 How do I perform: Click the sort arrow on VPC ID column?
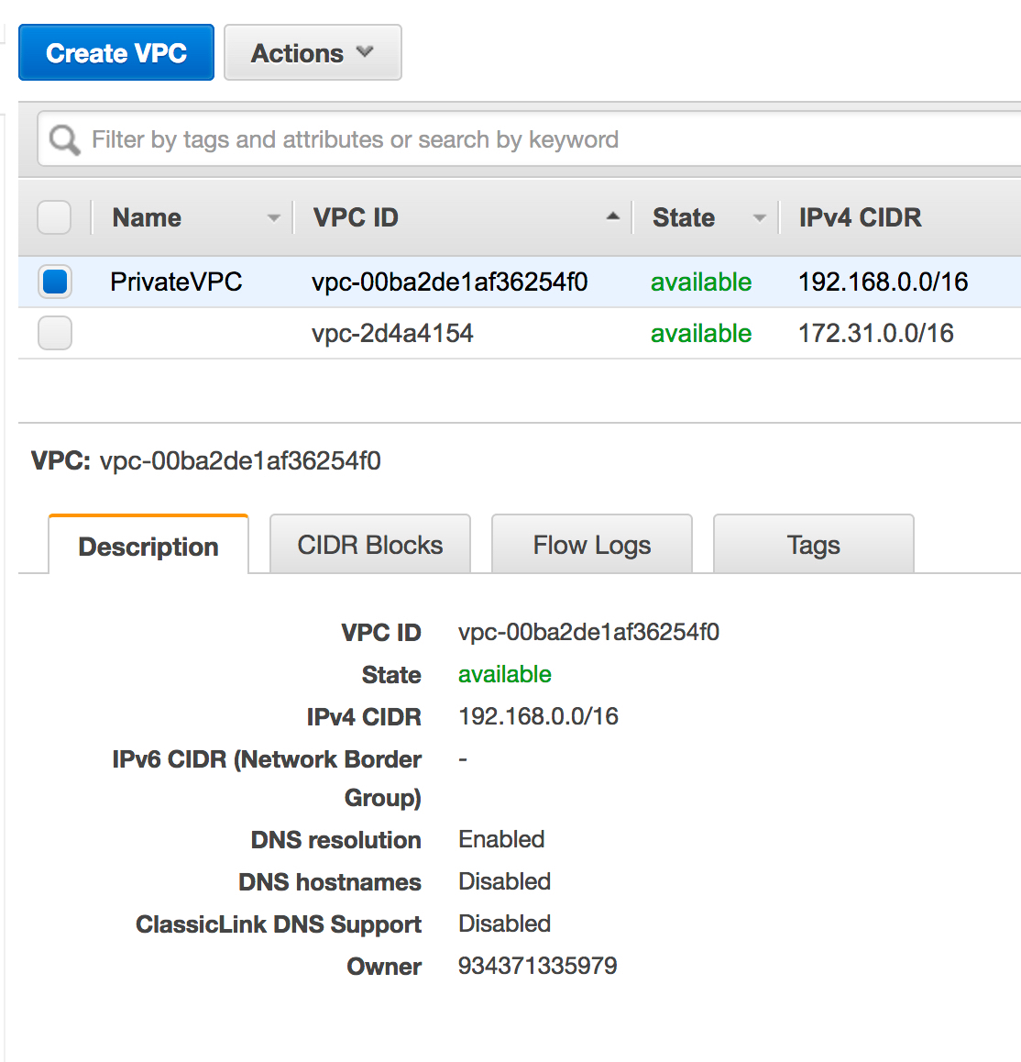[612, 216]
